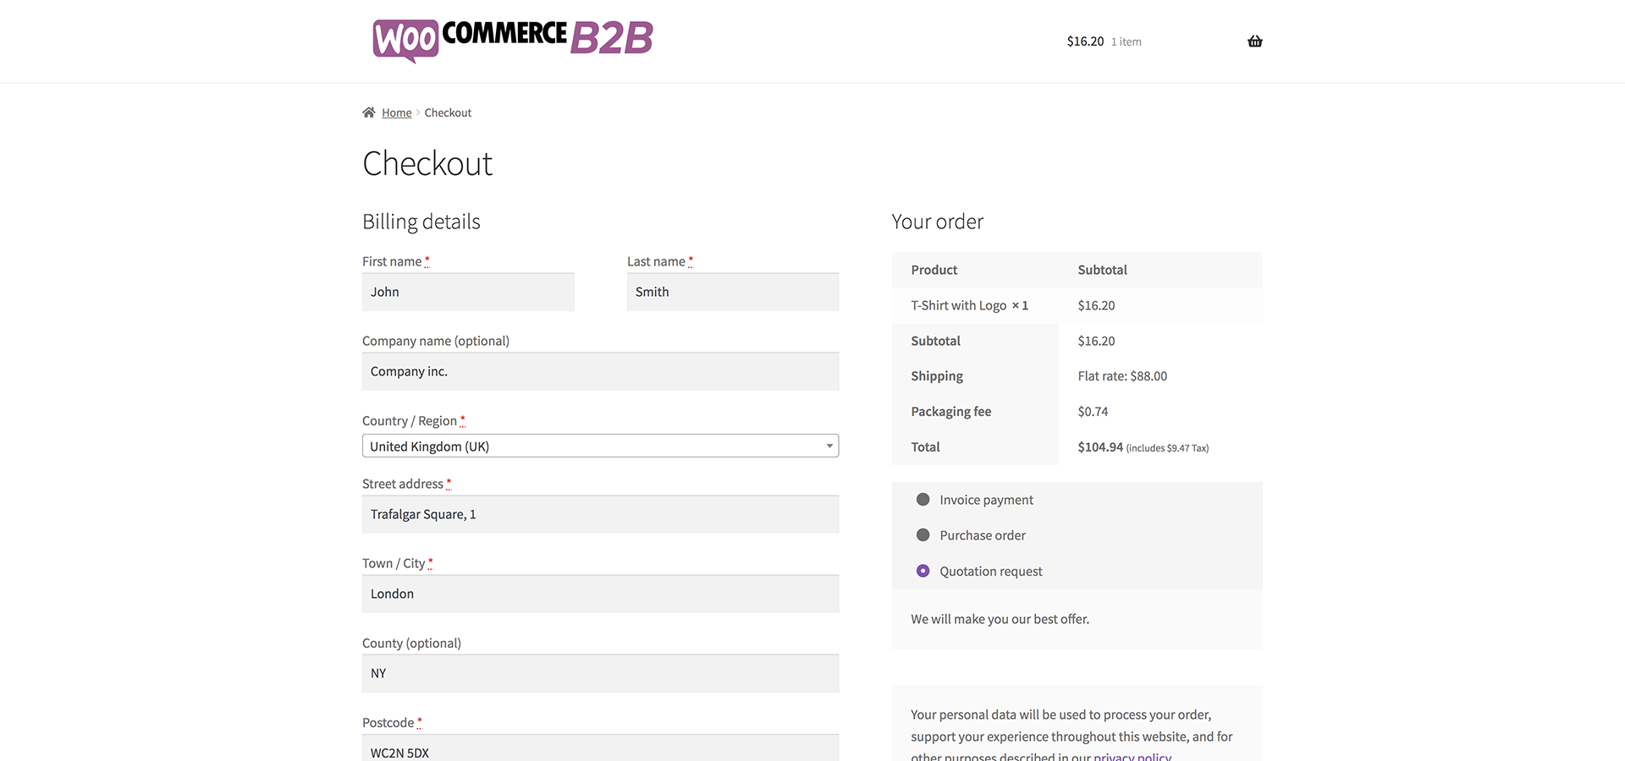Edit the Company name field
1625x761 pixels.
click(x=600, y=372)
